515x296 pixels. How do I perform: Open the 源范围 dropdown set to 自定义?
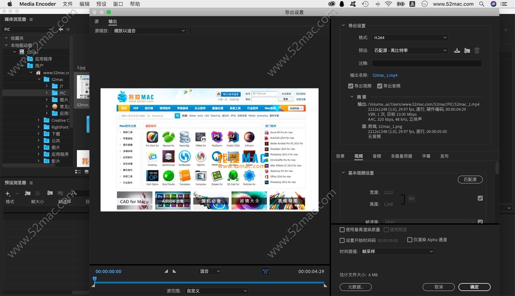[x=217, y=291]
